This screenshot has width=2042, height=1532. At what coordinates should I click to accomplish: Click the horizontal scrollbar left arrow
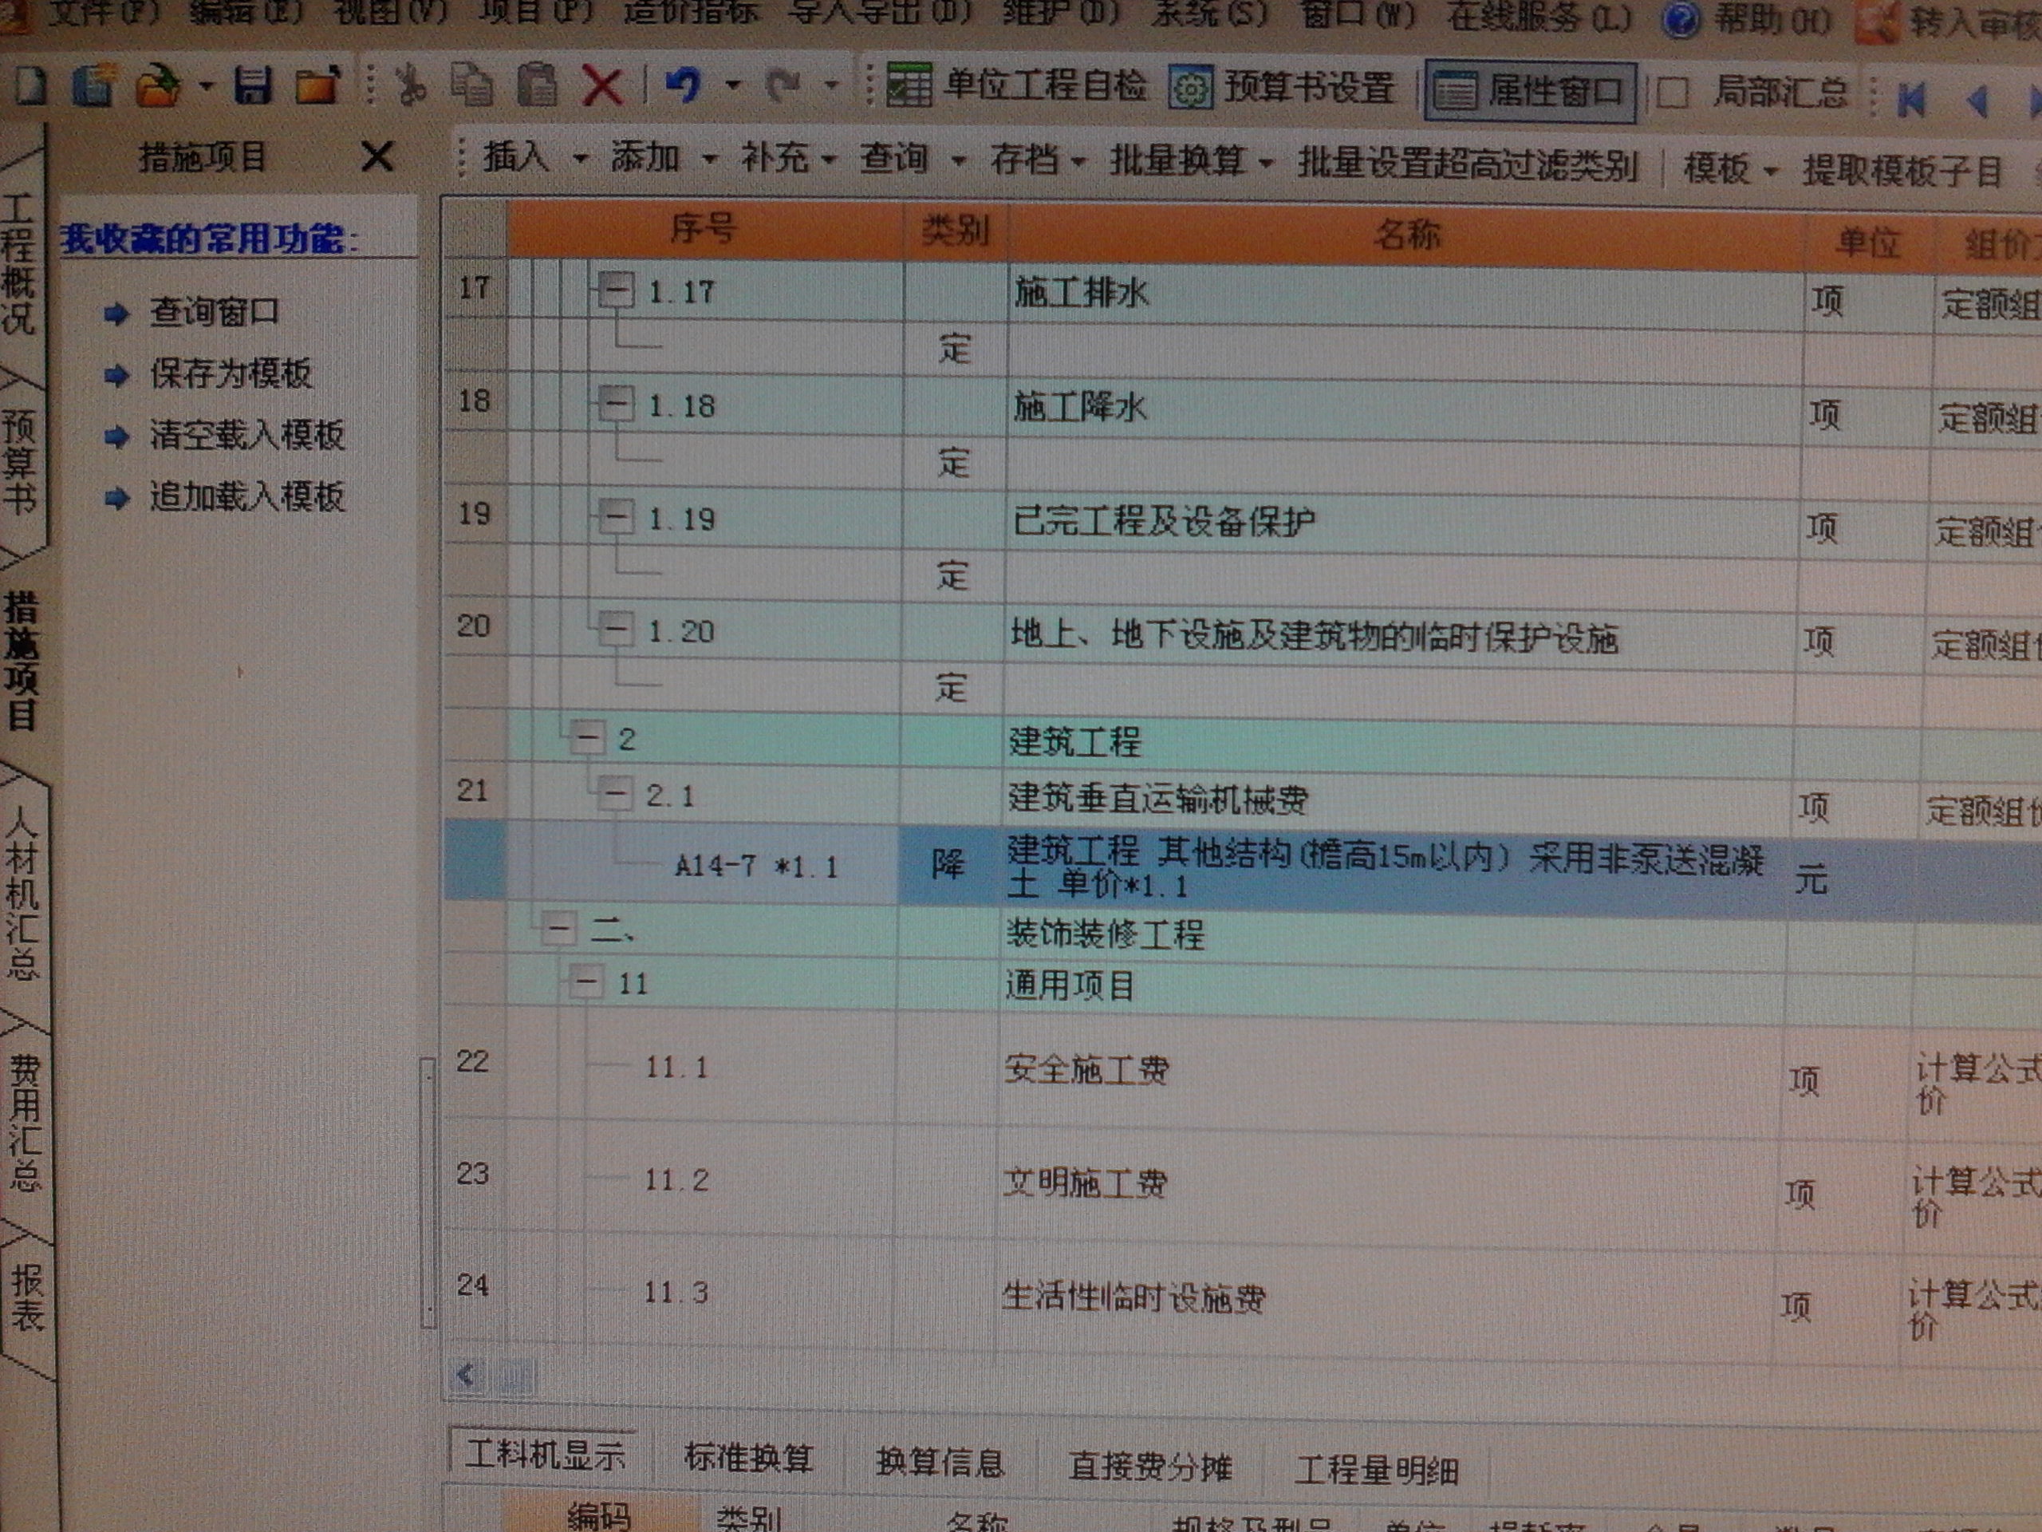click(x=464, y=1374)
